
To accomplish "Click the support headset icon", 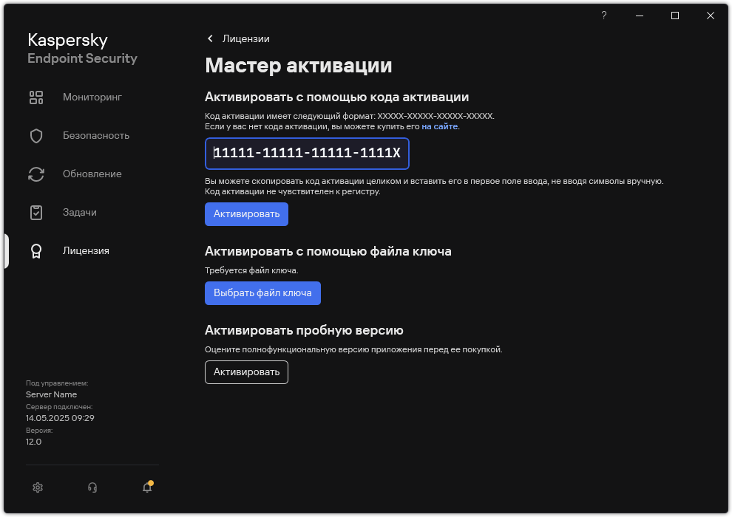I will tap(92, 487).
